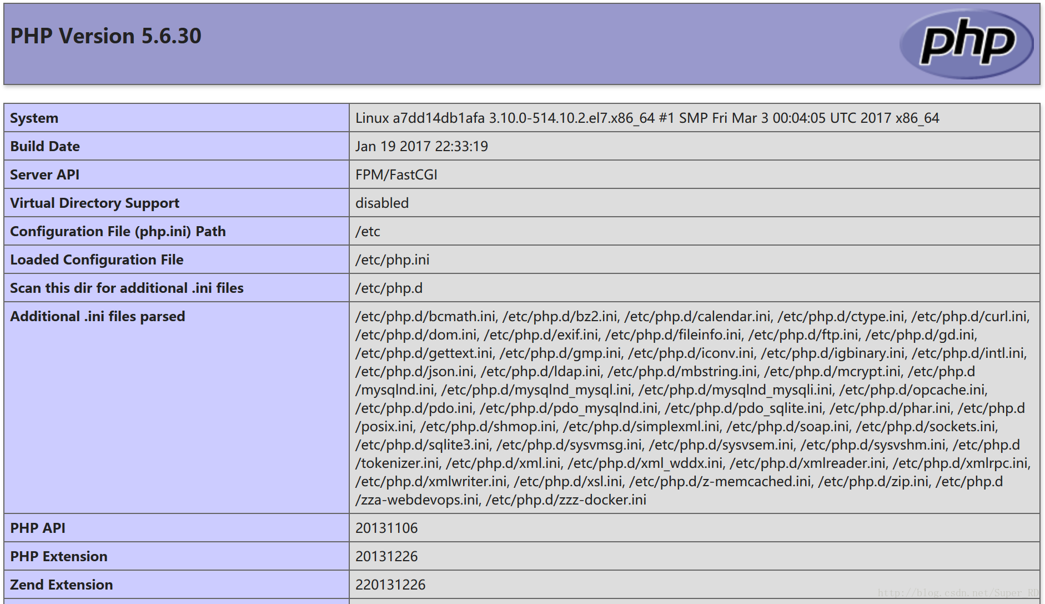Select the '/etc' path value
Screen dimensions: 1045x604
point(368,232)
